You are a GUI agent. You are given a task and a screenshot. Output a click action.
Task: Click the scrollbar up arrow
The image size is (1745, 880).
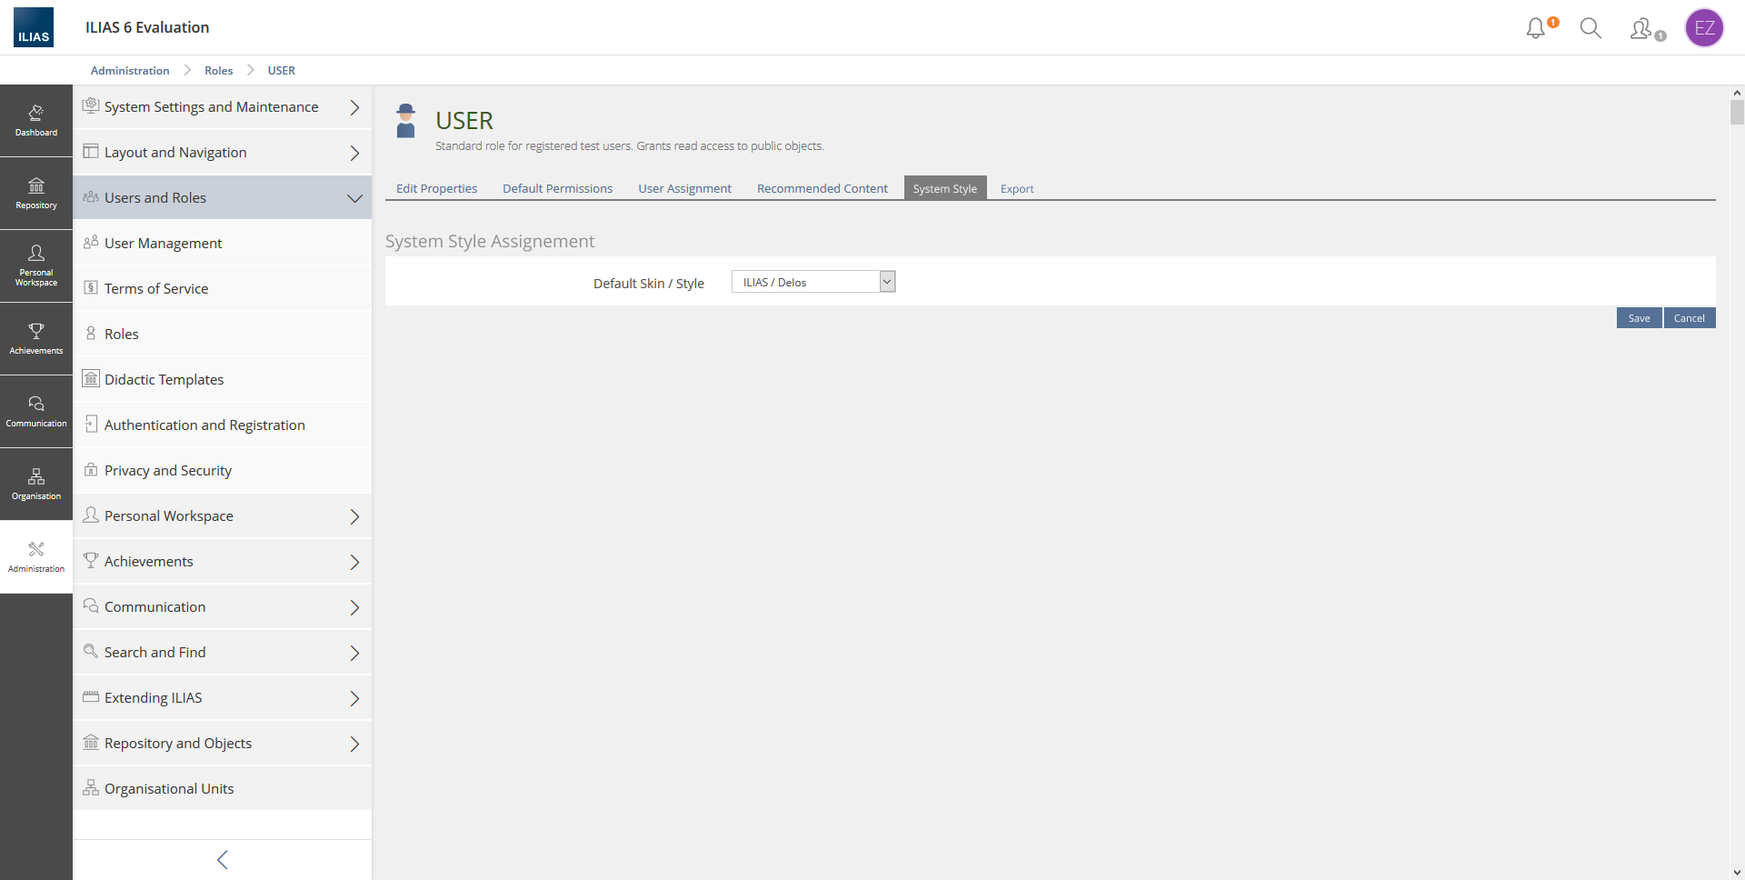tap(1737, 93)
